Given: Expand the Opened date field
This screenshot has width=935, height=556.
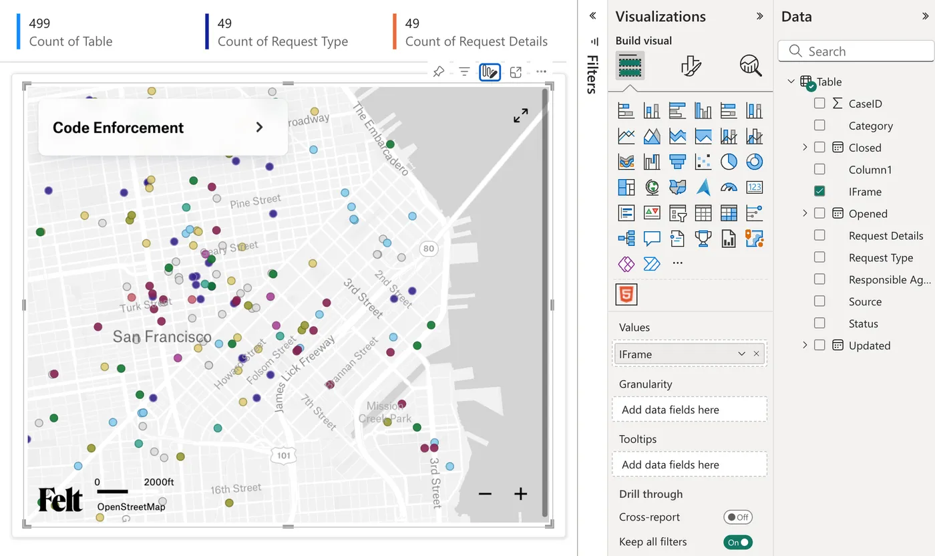Looking at the screenshot, I should click(x=805, y=213).
